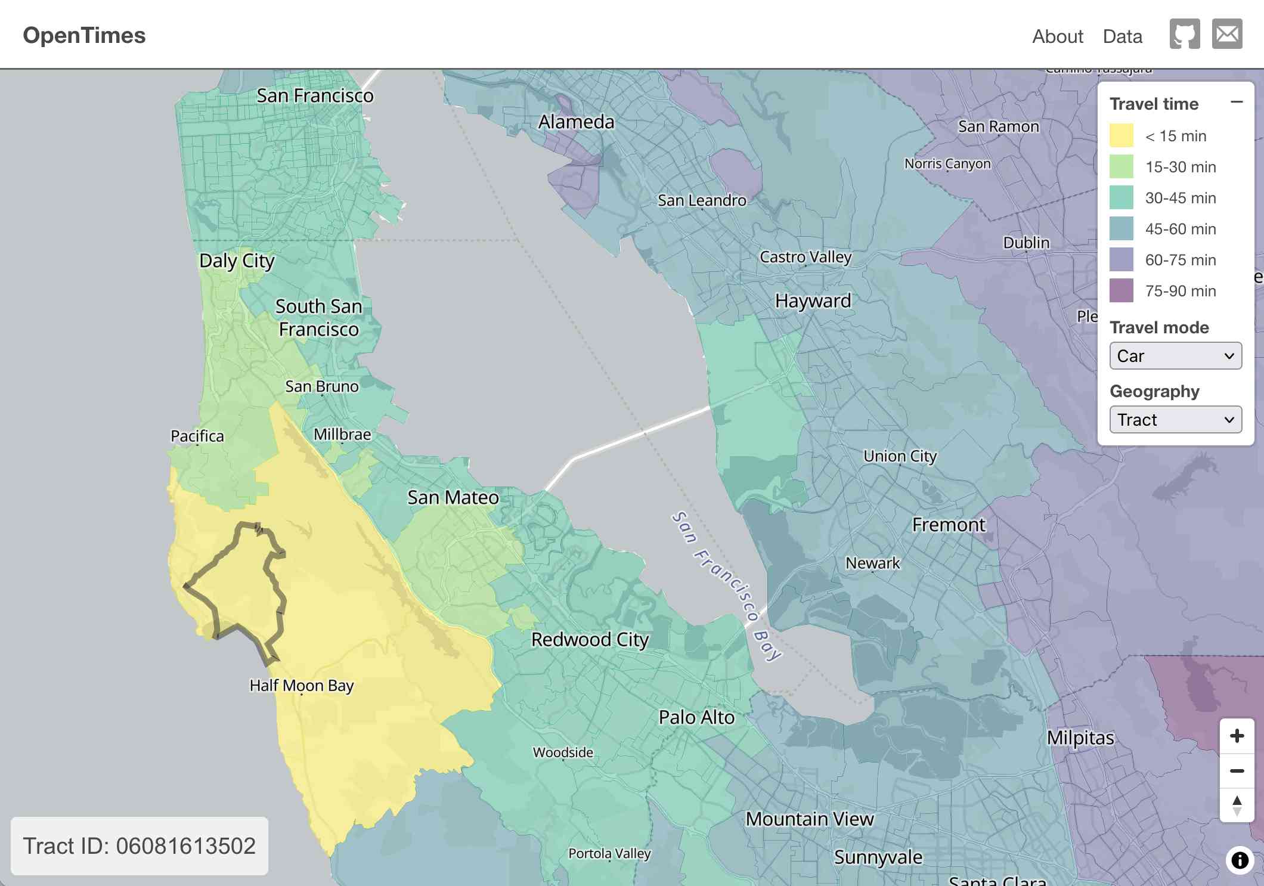The image size is (1264, 886).
Task: Click the San Ramon map label
Action: click(999, 126)
